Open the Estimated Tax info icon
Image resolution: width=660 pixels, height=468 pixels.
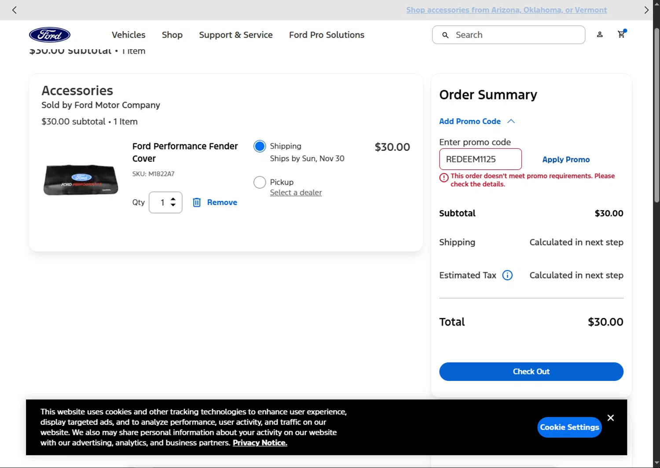coord(507,275)
